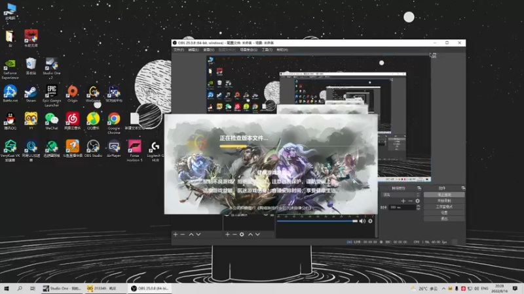Adjust the blue audio mixer volume slider

pos(317,221)
